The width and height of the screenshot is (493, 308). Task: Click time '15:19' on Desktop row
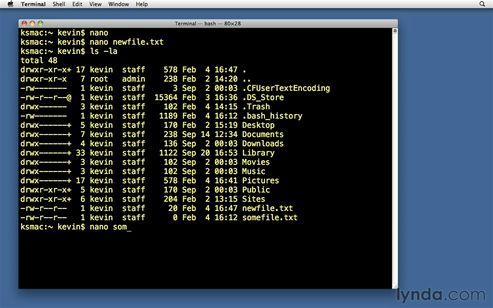(226, 125)
